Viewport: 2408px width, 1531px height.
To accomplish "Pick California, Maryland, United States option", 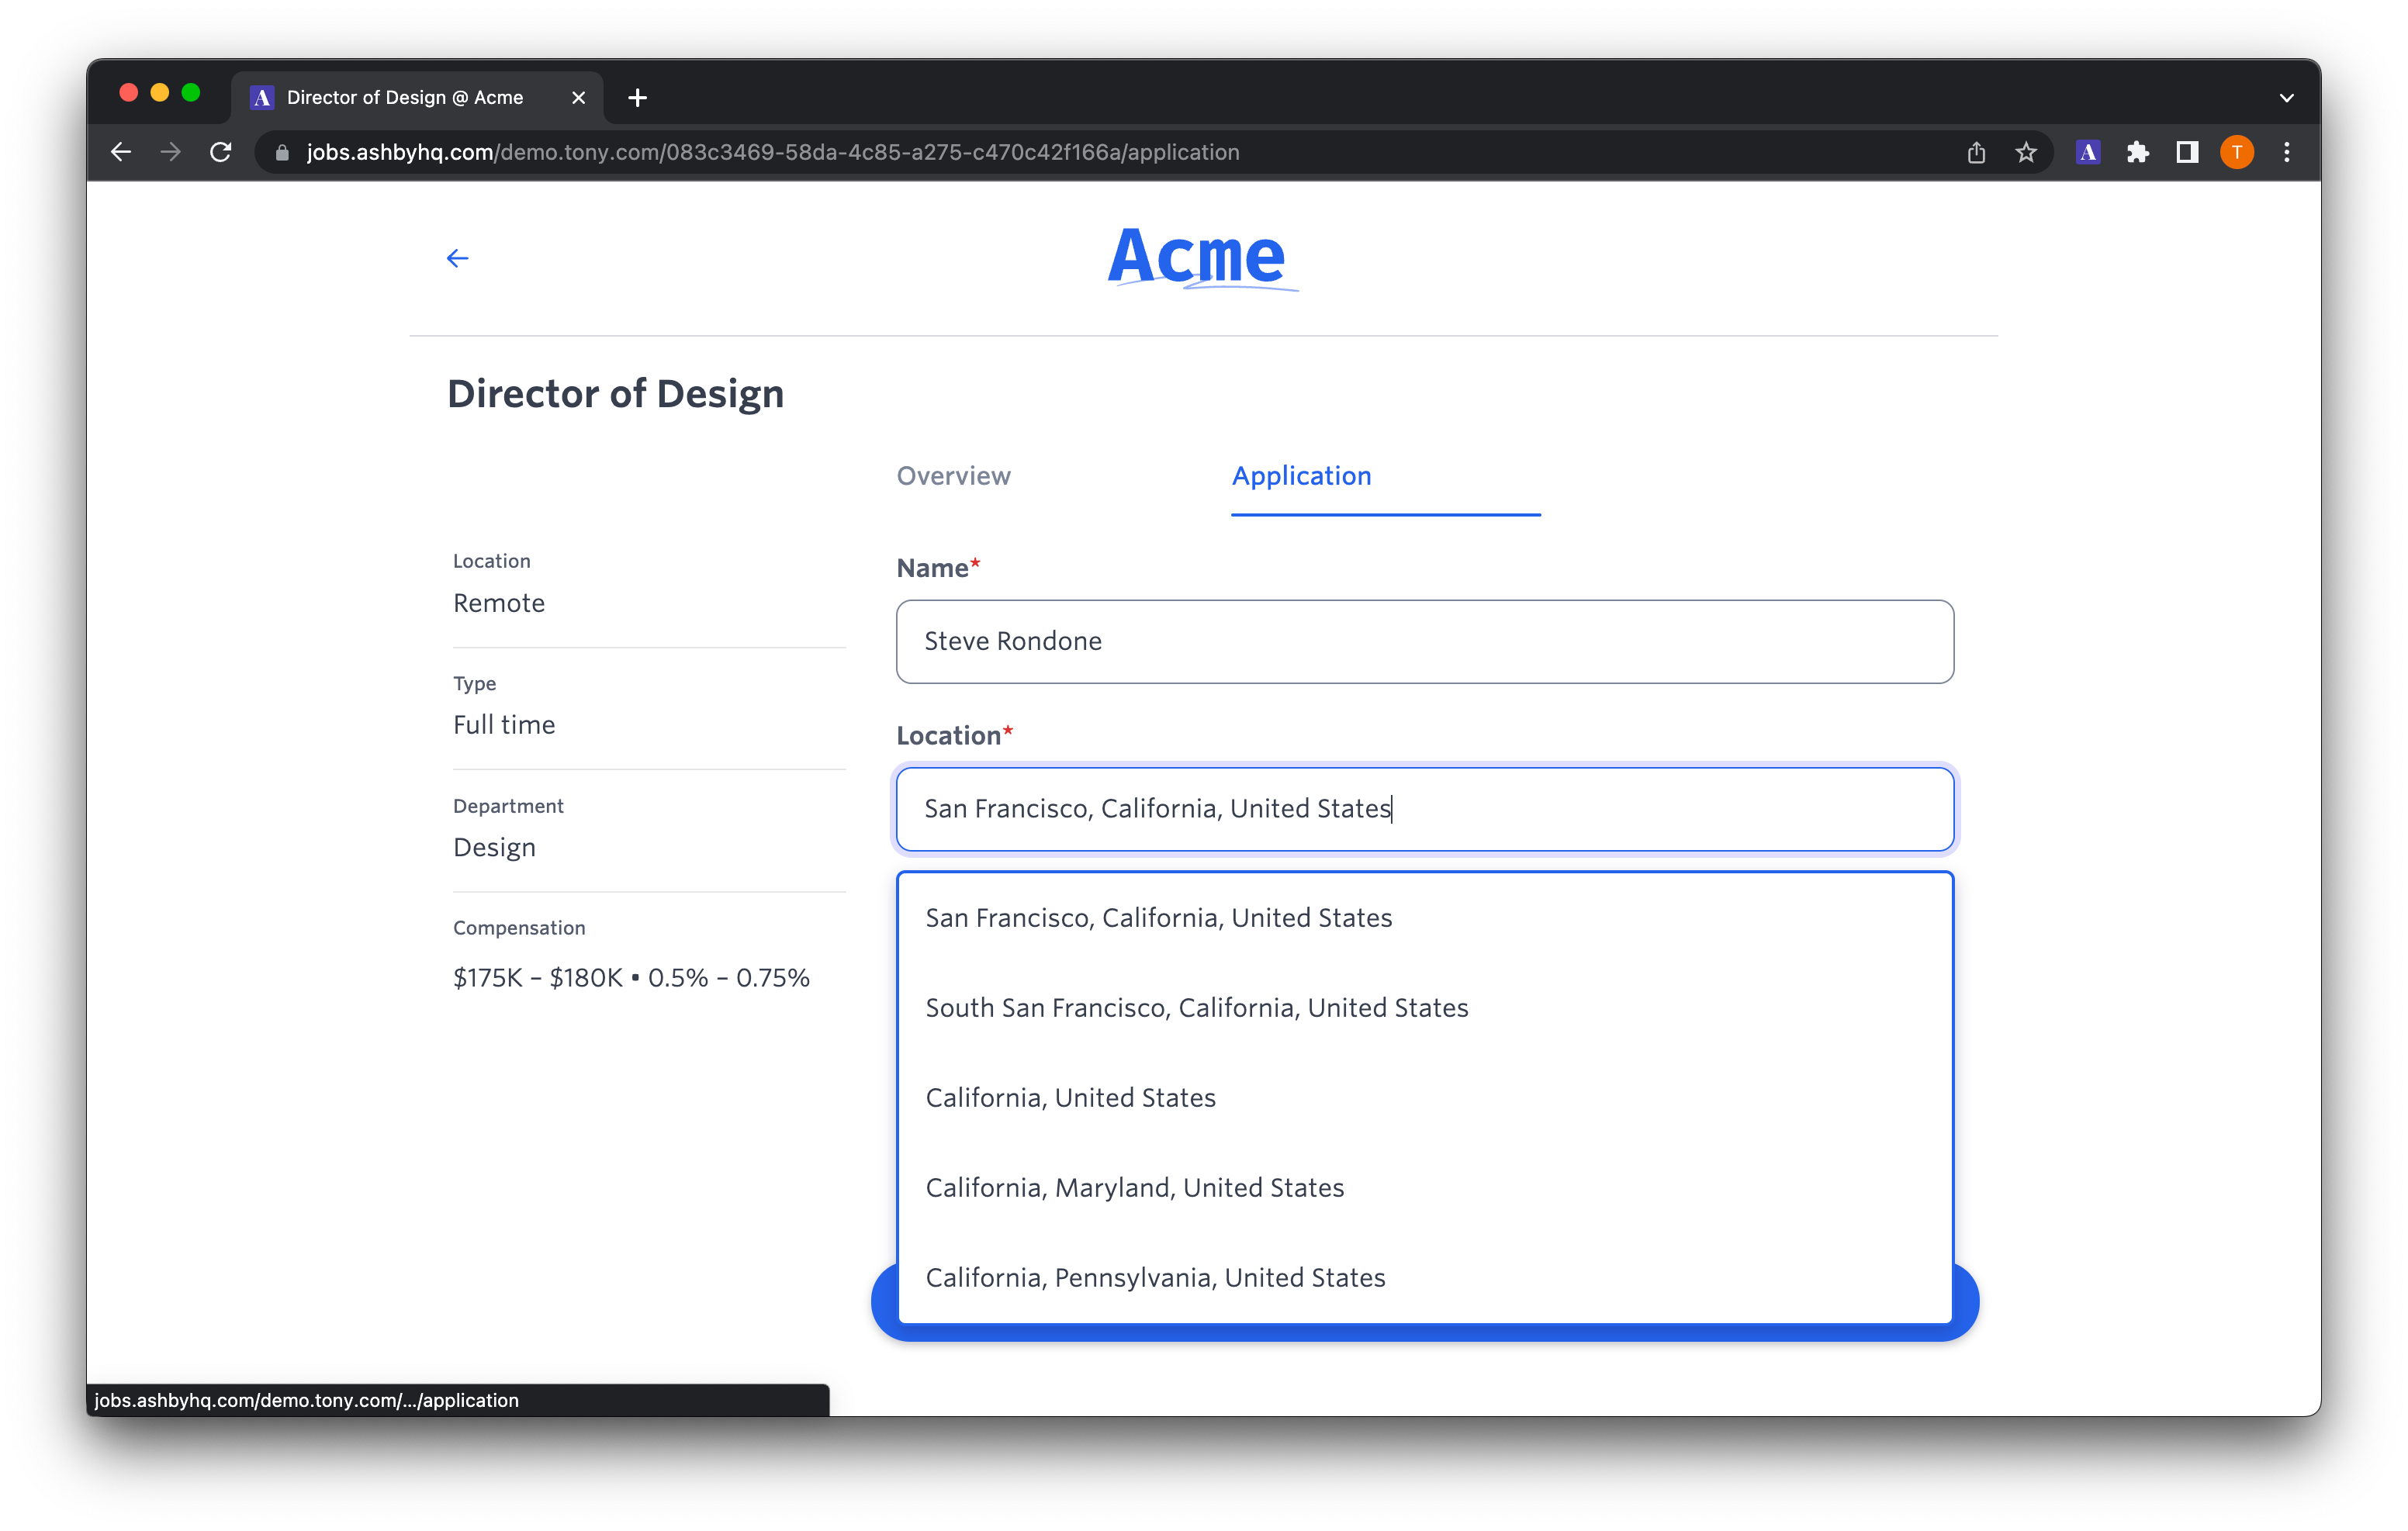I will coord(1134,1188).
